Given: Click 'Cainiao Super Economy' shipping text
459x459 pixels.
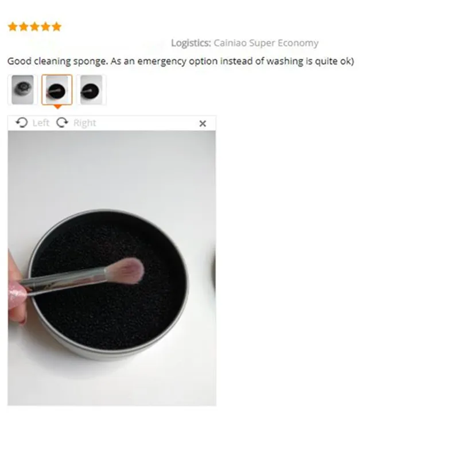Looking at the screenshot, I should tap(266, 43).
